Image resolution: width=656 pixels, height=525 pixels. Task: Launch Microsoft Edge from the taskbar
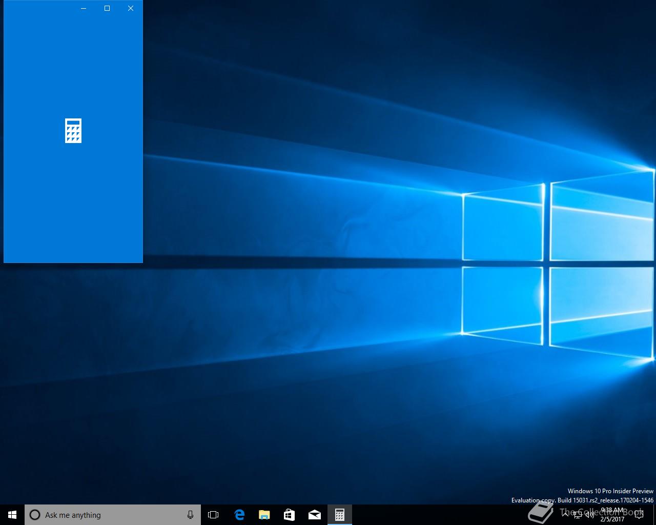pyautogui.click(x=239, y=515)
